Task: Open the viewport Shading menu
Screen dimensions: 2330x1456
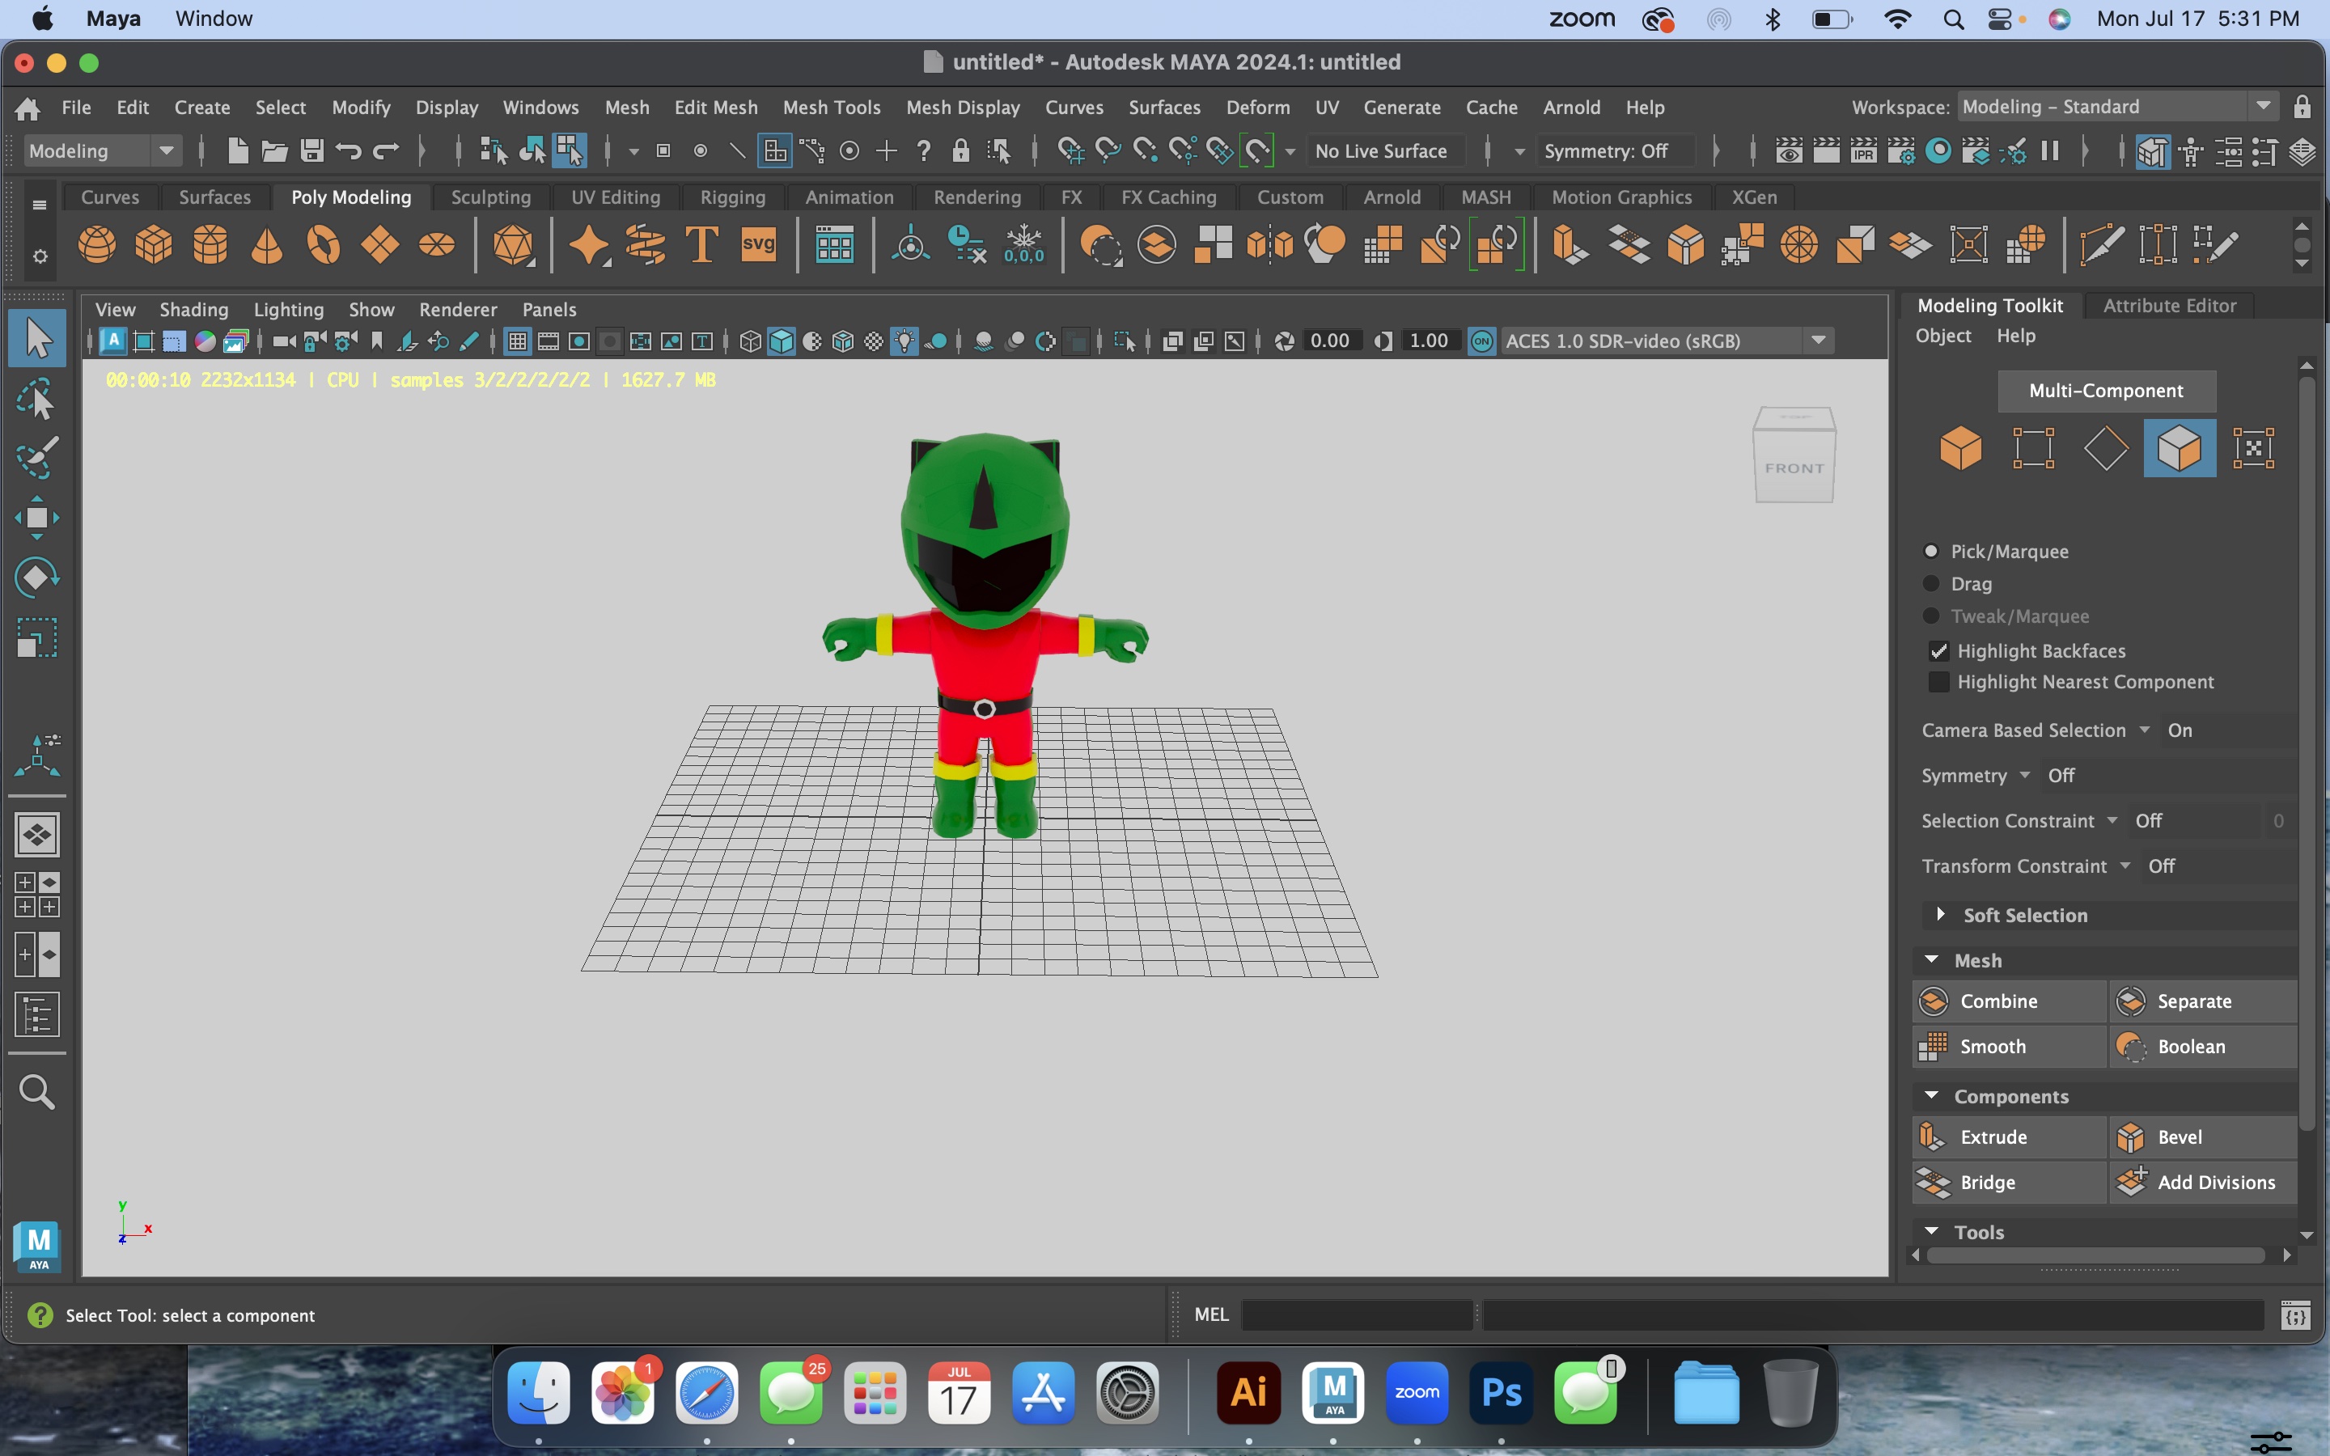Action: 193,309
